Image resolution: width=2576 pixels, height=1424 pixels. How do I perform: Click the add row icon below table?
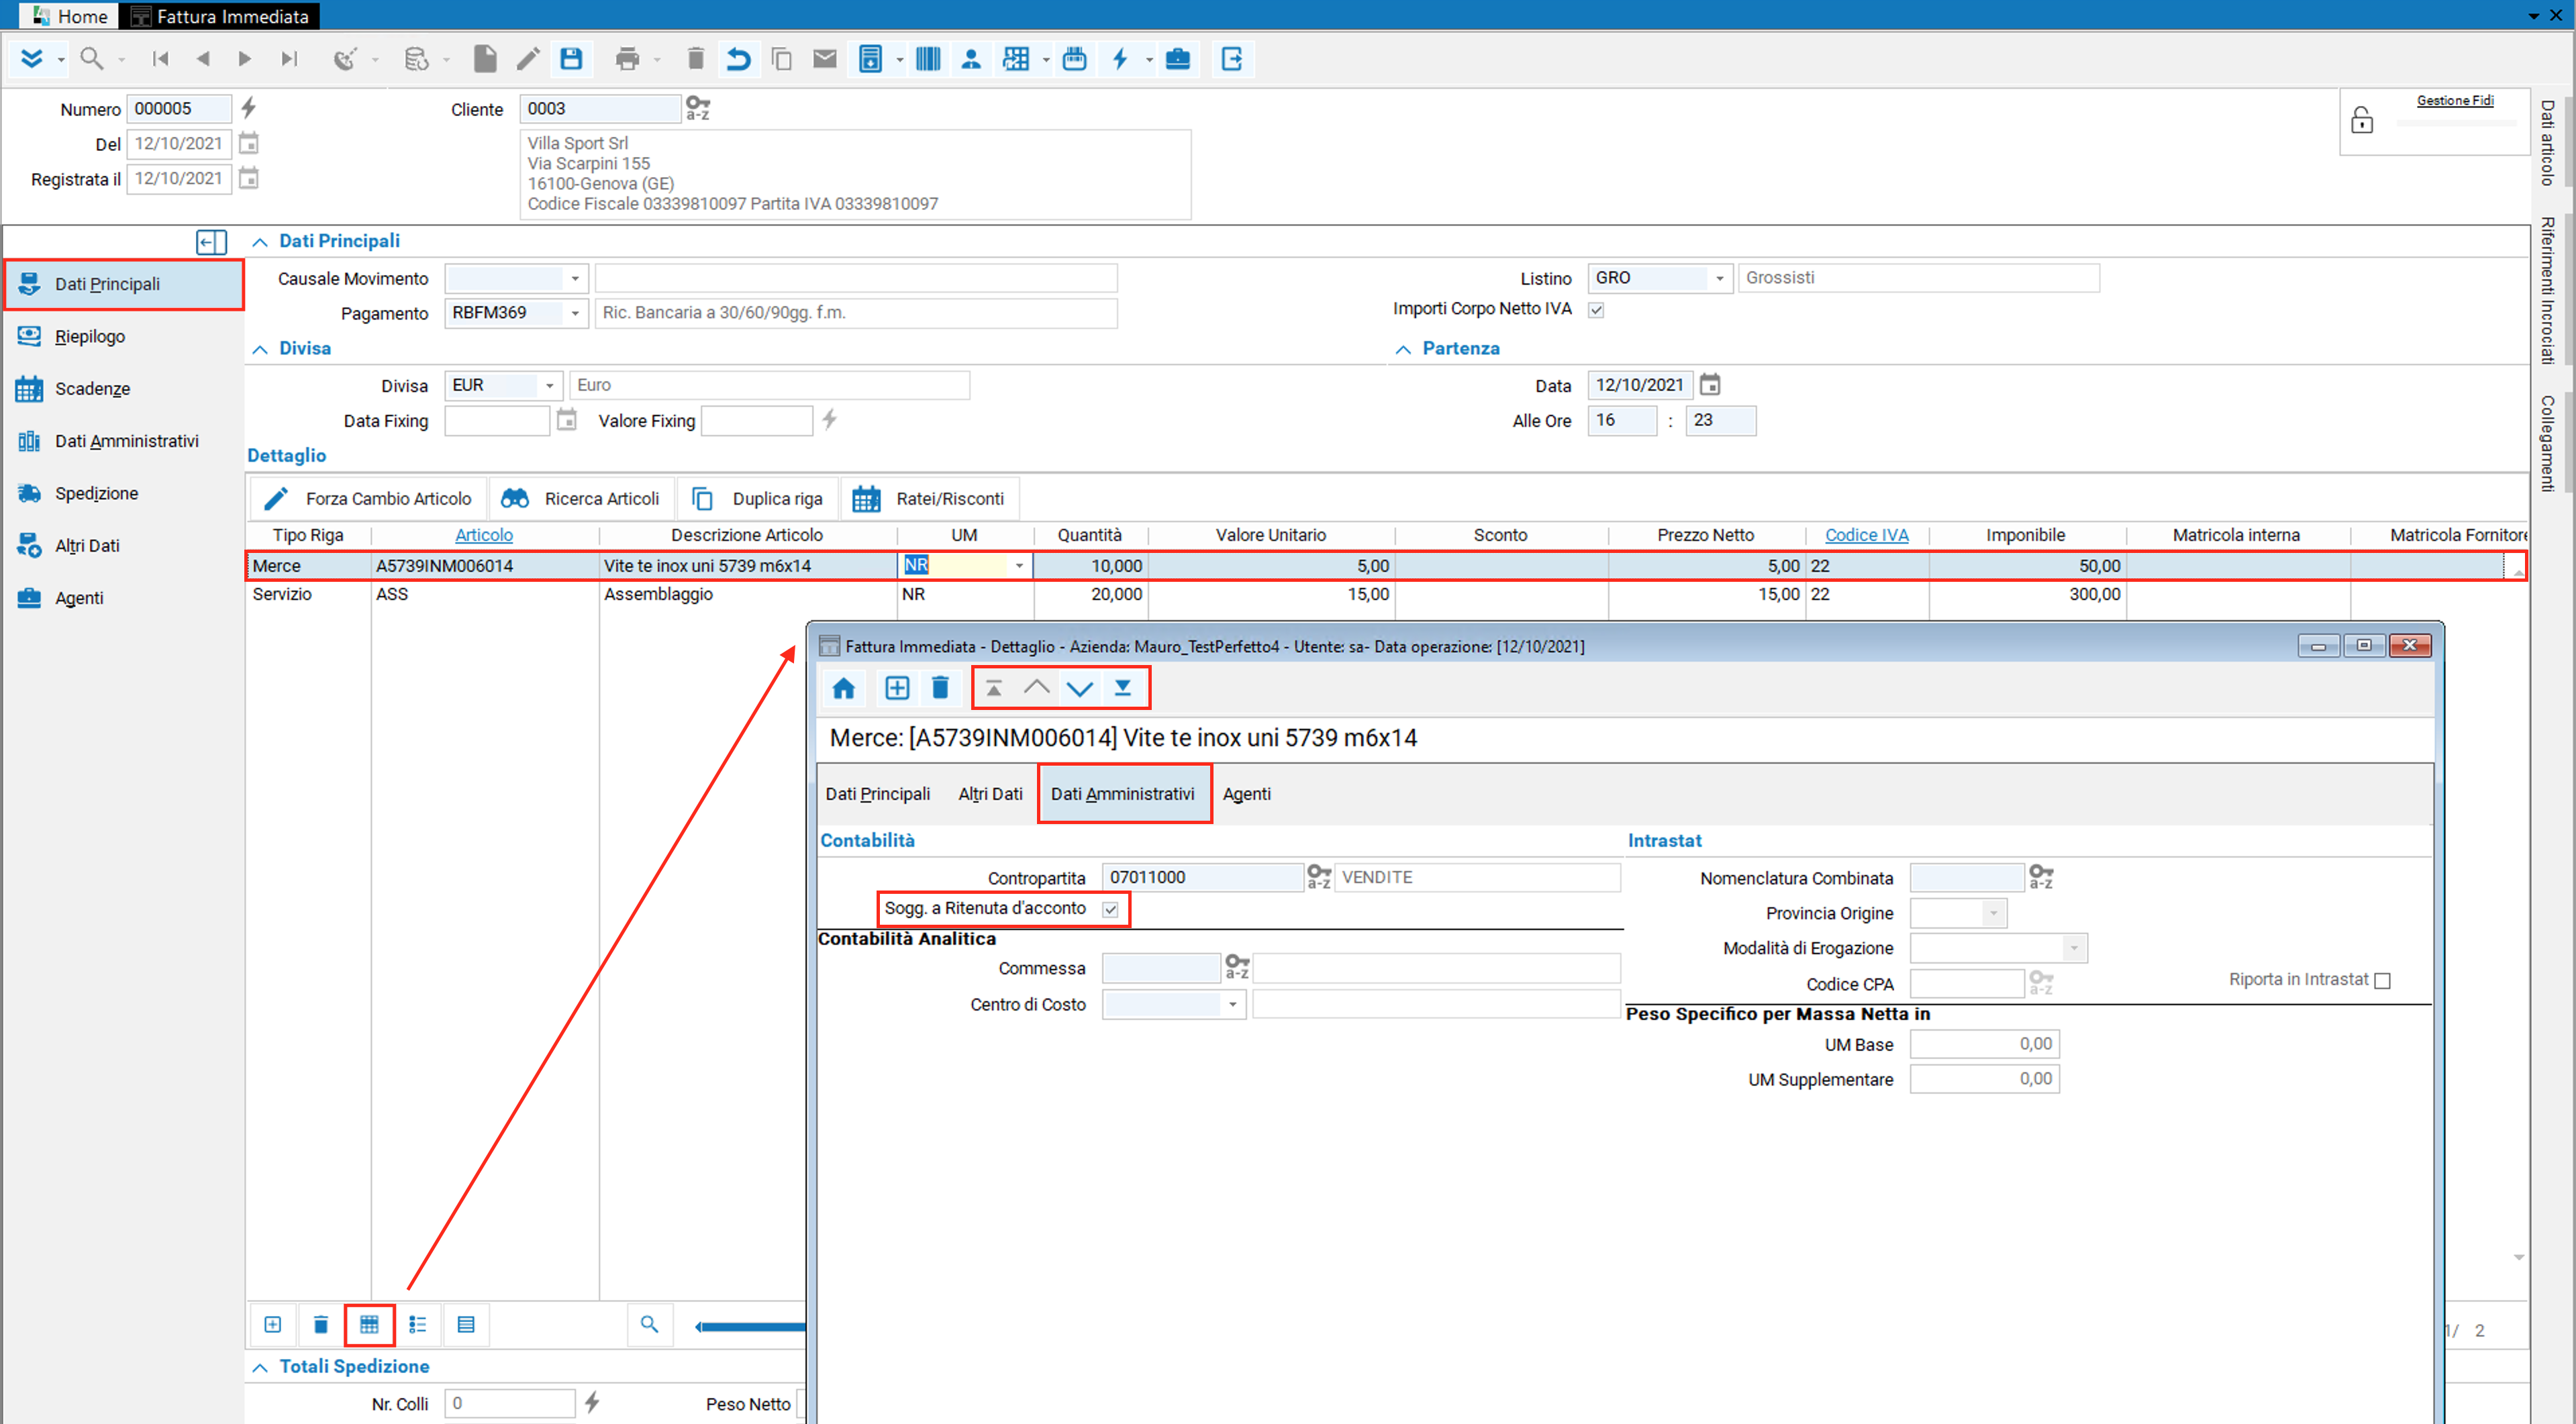tap(272, 1324)
